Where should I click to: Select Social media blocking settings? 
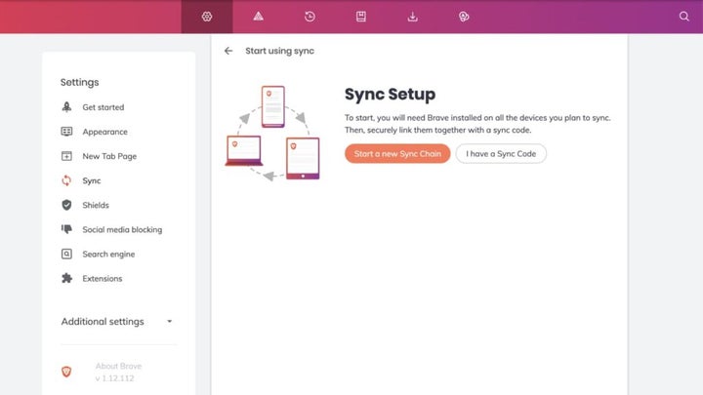click(x=122, y=229)
